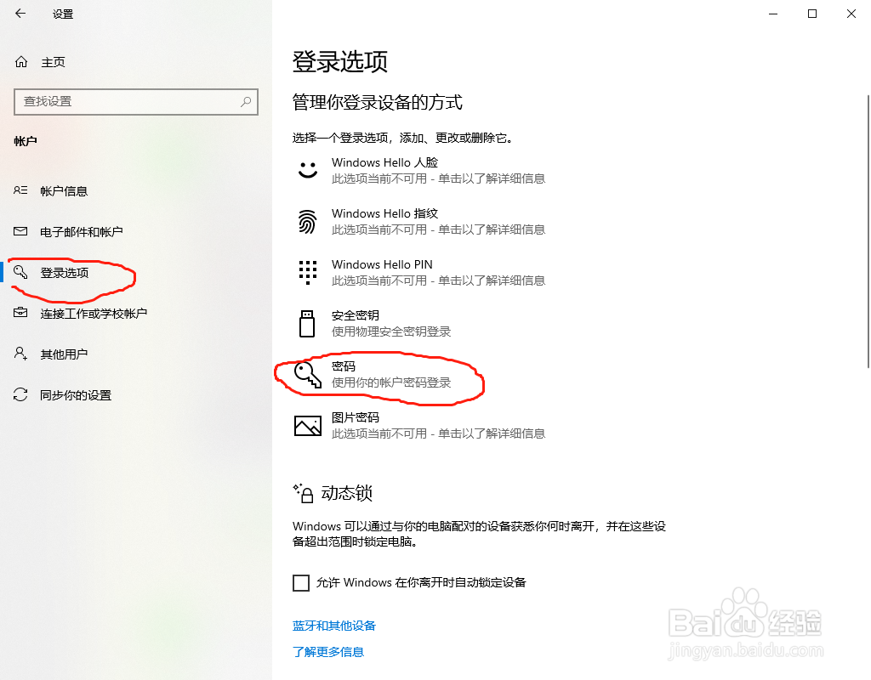871x680 pixels.
Task: Enable 允许 Windows 在你离开时自动锁定设备 checkbox
Action: click(301, 583)
